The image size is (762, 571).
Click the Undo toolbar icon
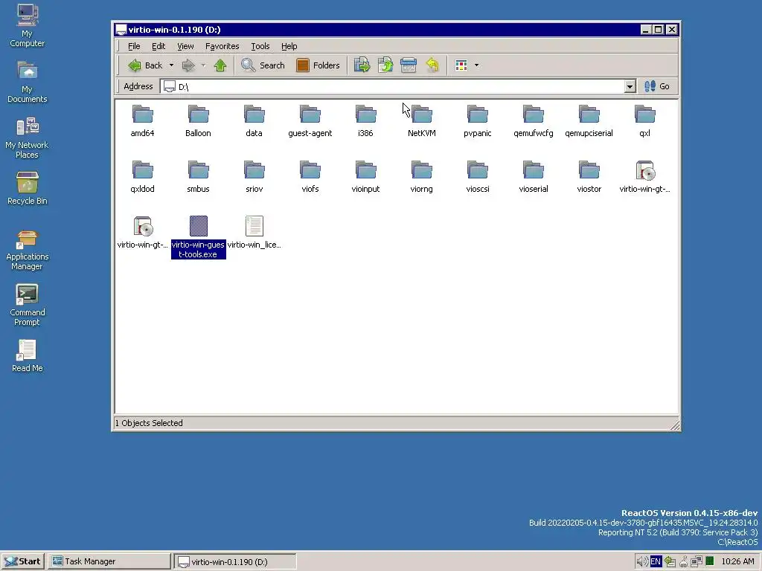[x=432, y=65]
